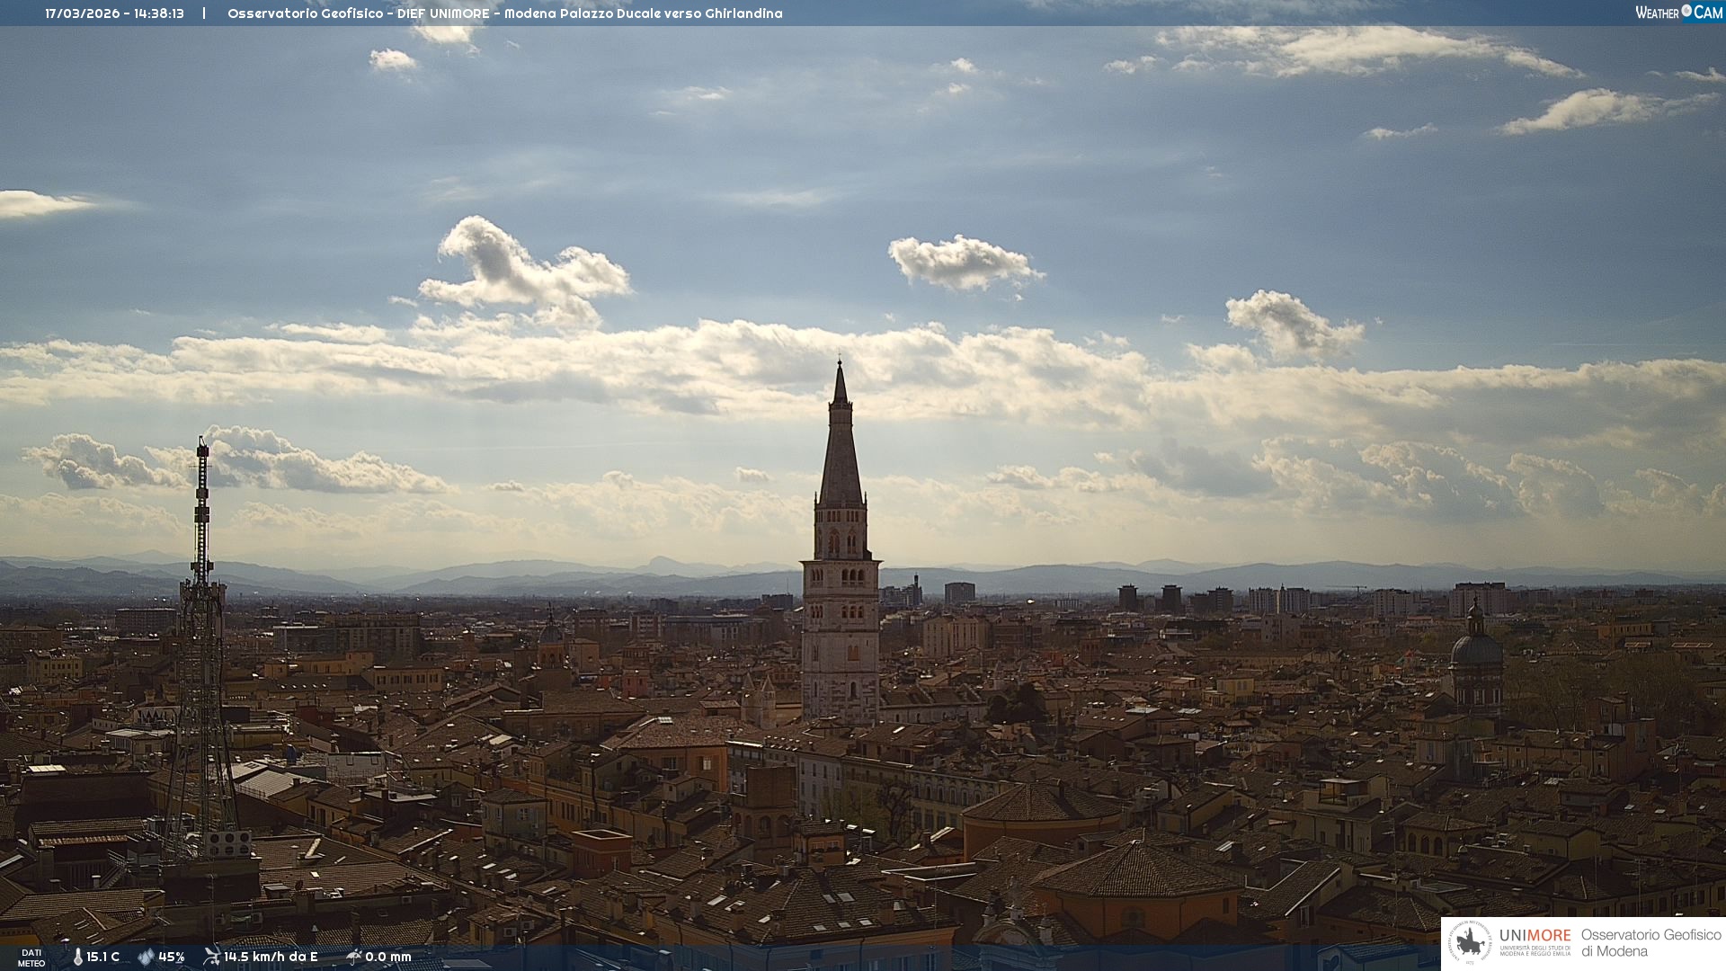The width and height of the screenshot is (1726, 971).
Task: Click the Ghirlandina bell tower spire
Action: (841, 450)
